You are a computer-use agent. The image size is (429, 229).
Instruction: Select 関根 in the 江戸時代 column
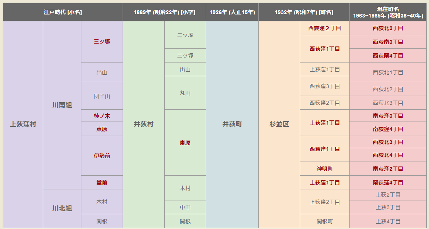(102, 221)
